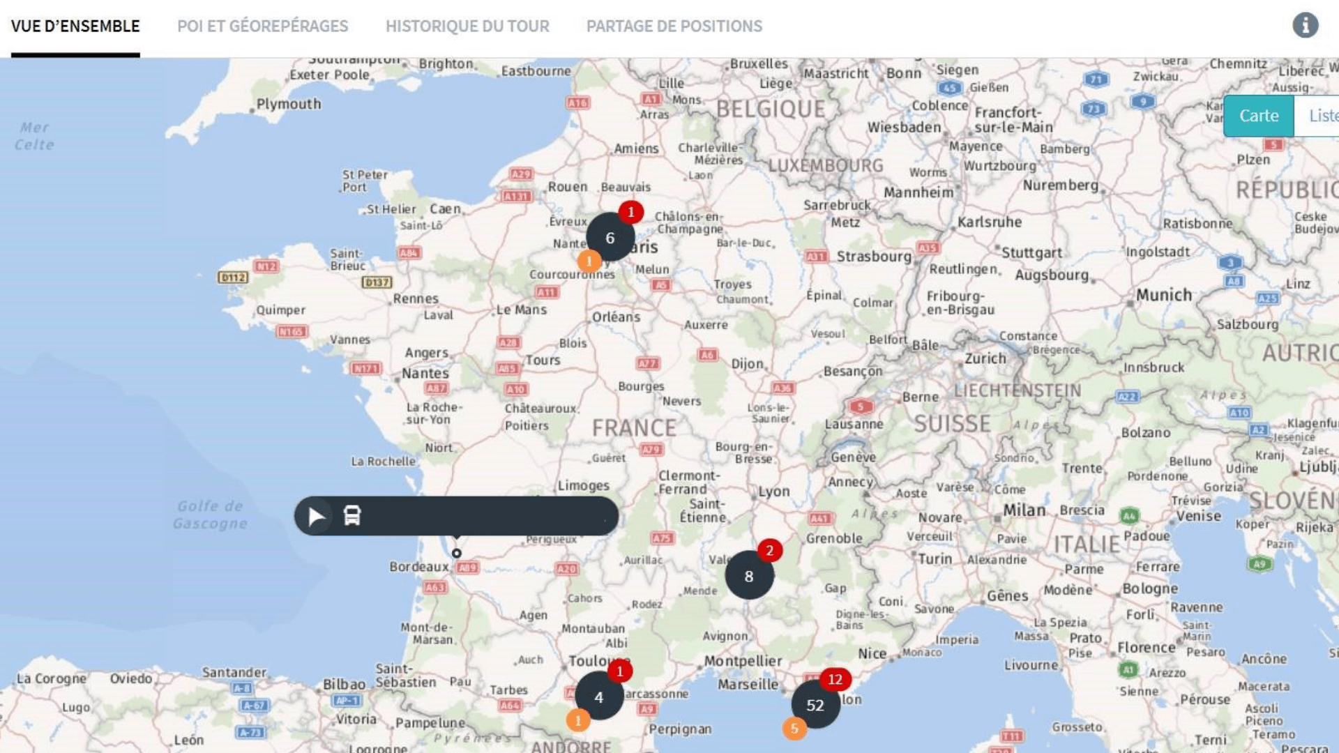This screenshot has height=753, width=1339.
Task: Click the Orléans city label
Action: pyautogui.click(x=616, y=317)
